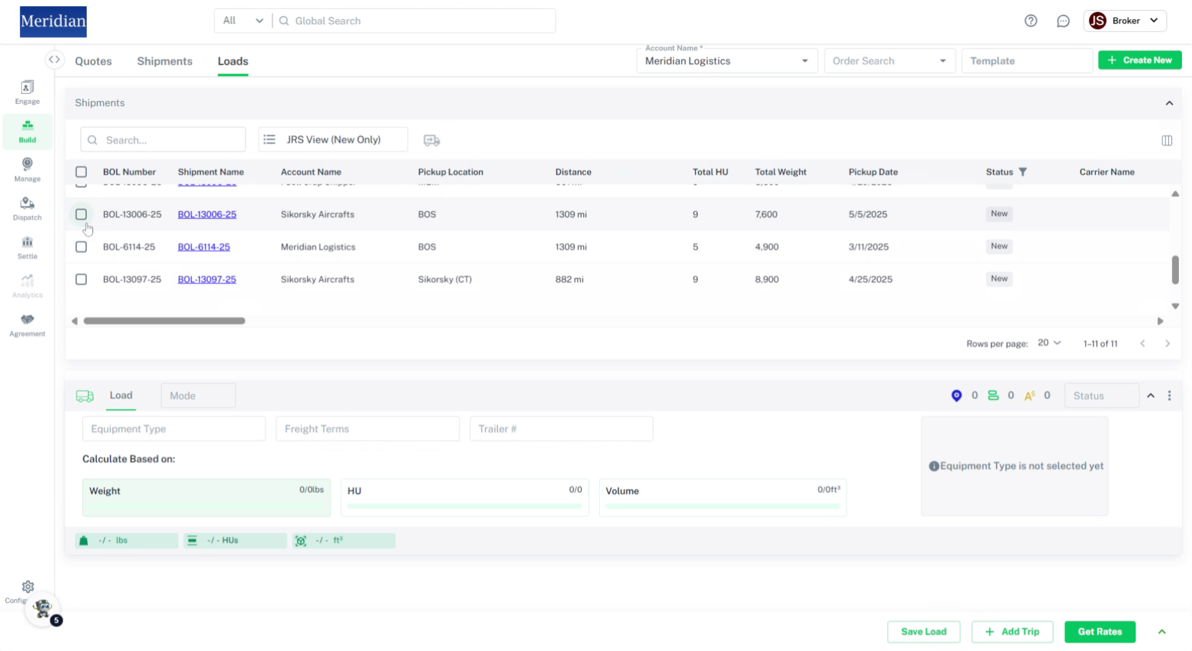Screen dimensions: 1192x651
Task: Open the Dispatch sidebar icon
Action: 27,208
